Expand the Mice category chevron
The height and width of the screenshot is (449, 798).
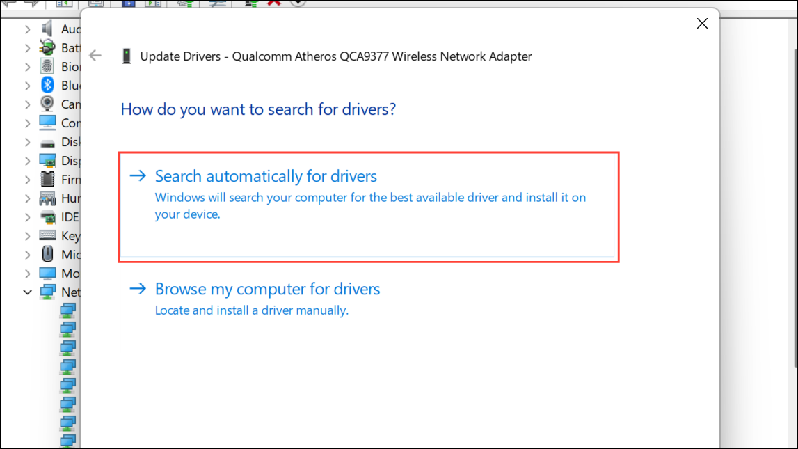tap(28, 255)
